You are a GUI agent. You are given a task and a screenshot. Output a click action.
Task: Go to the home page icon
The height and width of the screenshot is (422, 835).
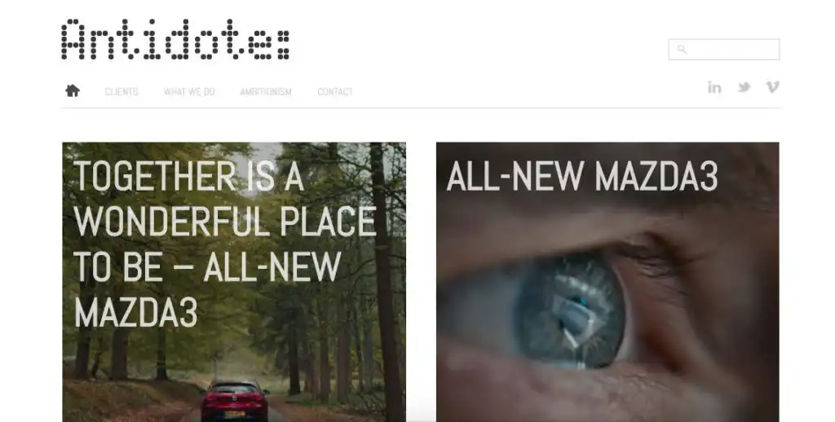(x=73, y=91)
